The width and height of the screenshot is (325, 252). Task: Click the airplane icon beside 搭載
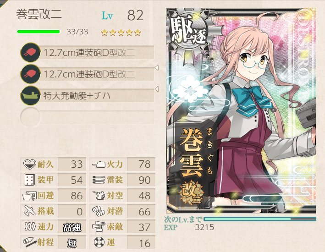[x=30, y=211]
